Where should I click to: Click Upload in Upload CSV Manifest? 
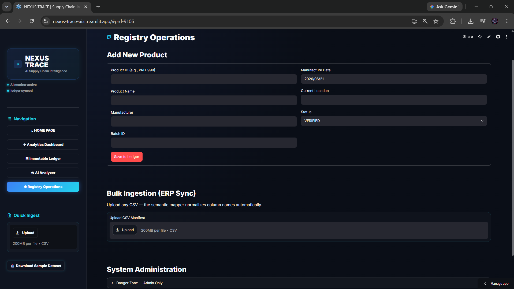(x=125, y=230)
